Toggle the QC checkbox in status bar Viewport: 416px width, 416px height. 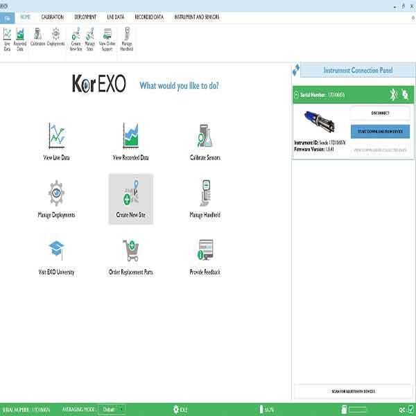(410, 410)
